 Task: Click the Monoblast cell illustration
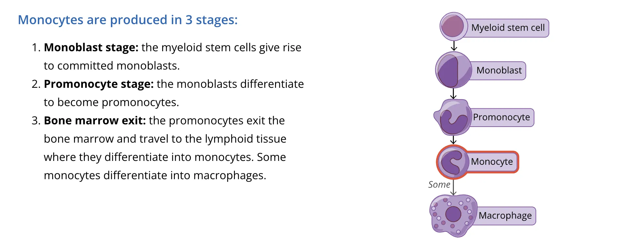pos(453,70)
